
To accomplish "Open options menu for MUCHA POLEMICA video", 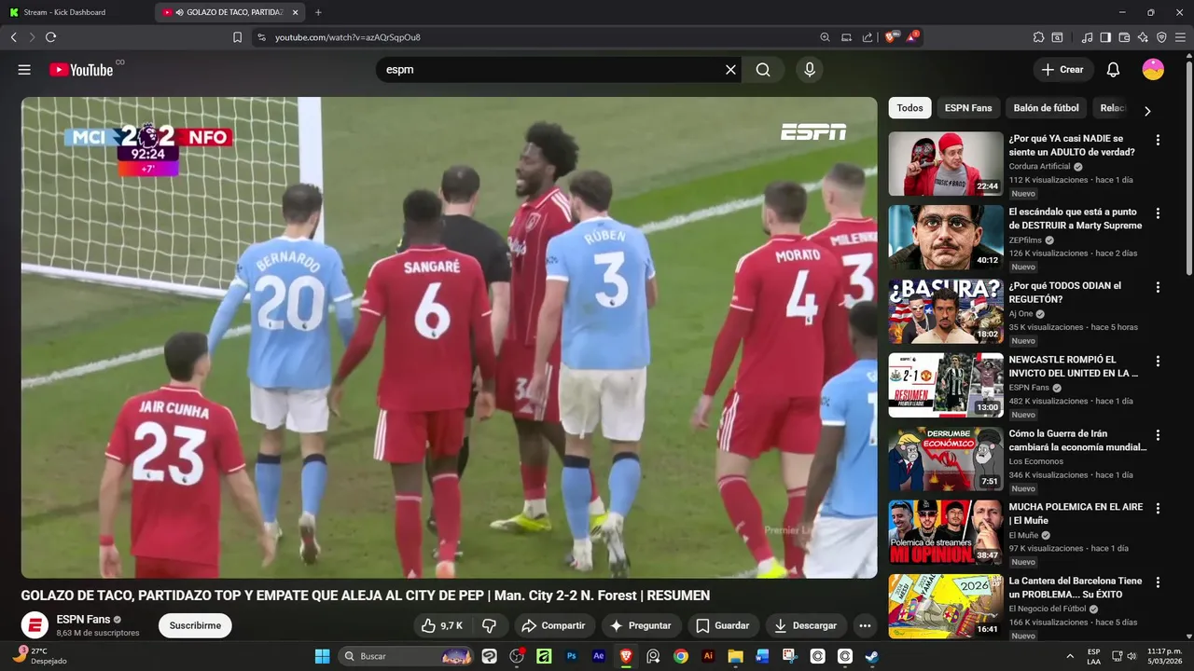I will coord(1158,509).
